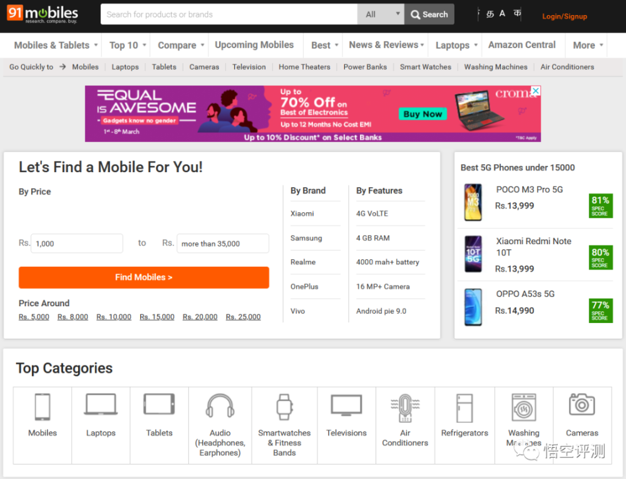Click maximum price more than 35,000 field
Image resolution: width=626 pixels, height=479 pixels.
[x=223, y=244]
